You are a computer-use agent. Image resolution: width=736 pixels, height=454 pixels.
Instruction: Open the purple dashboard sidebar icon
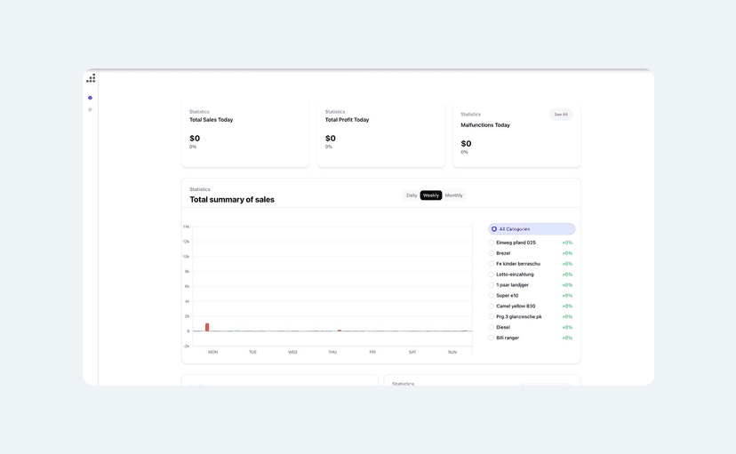90,98
